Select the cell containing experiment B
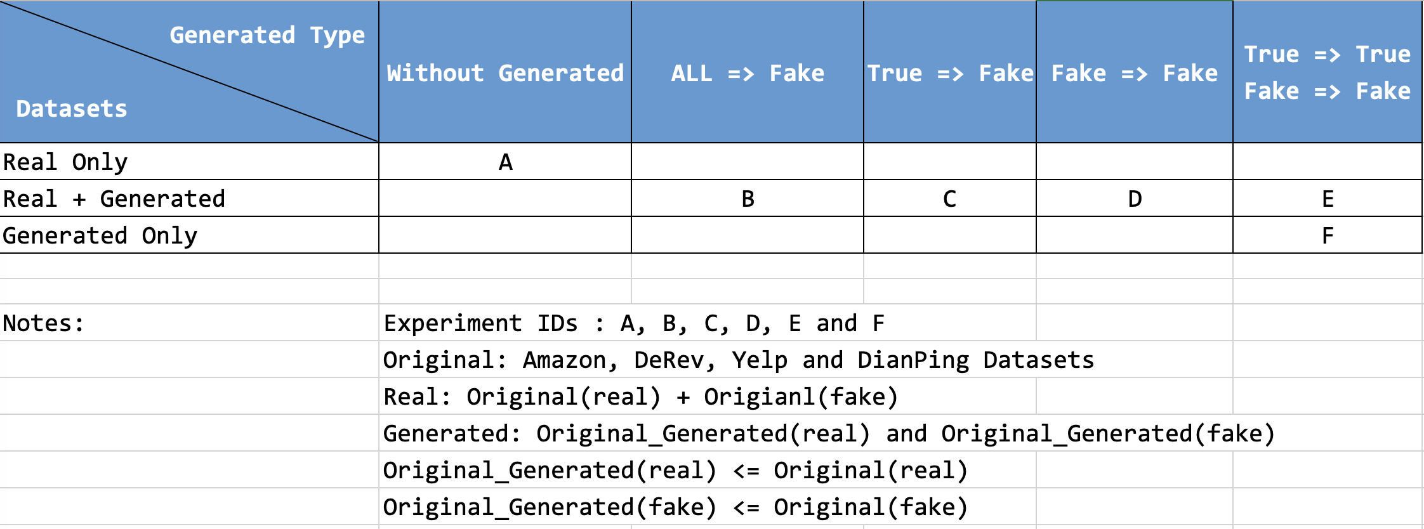The image size is (1424, 529). coord(748,199)
